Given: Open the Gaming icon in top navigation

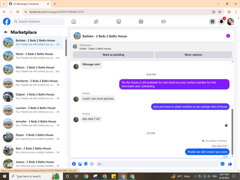Looking at the screenshot, I should coord(163,22).
